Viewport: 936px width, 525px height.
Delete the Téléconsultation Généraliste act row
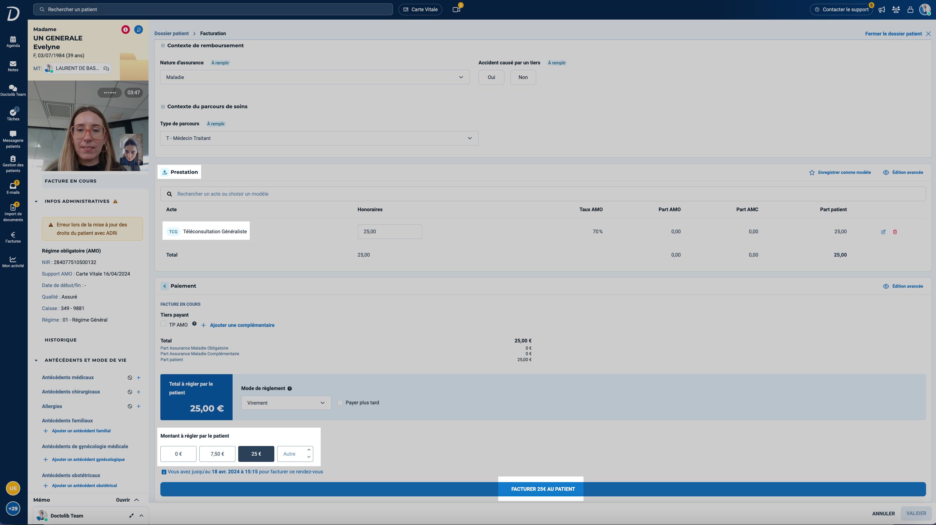pos(895,232)
